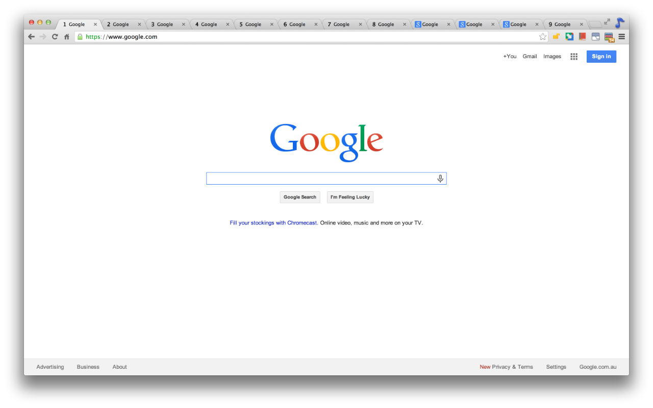The height and width of the screenshot is (408, 653).
Task: Click the Google Search button
Action: pyautogui.click(x=300, y=197)
